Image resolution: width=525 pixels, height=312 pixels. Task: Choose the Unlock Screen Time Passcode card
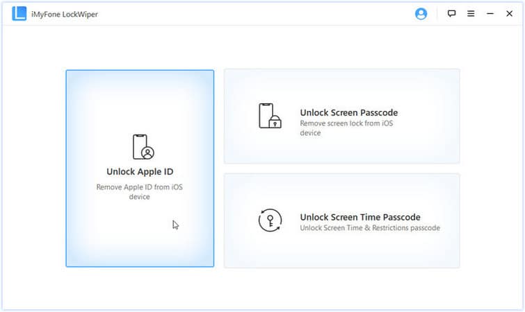pos(342,220)
